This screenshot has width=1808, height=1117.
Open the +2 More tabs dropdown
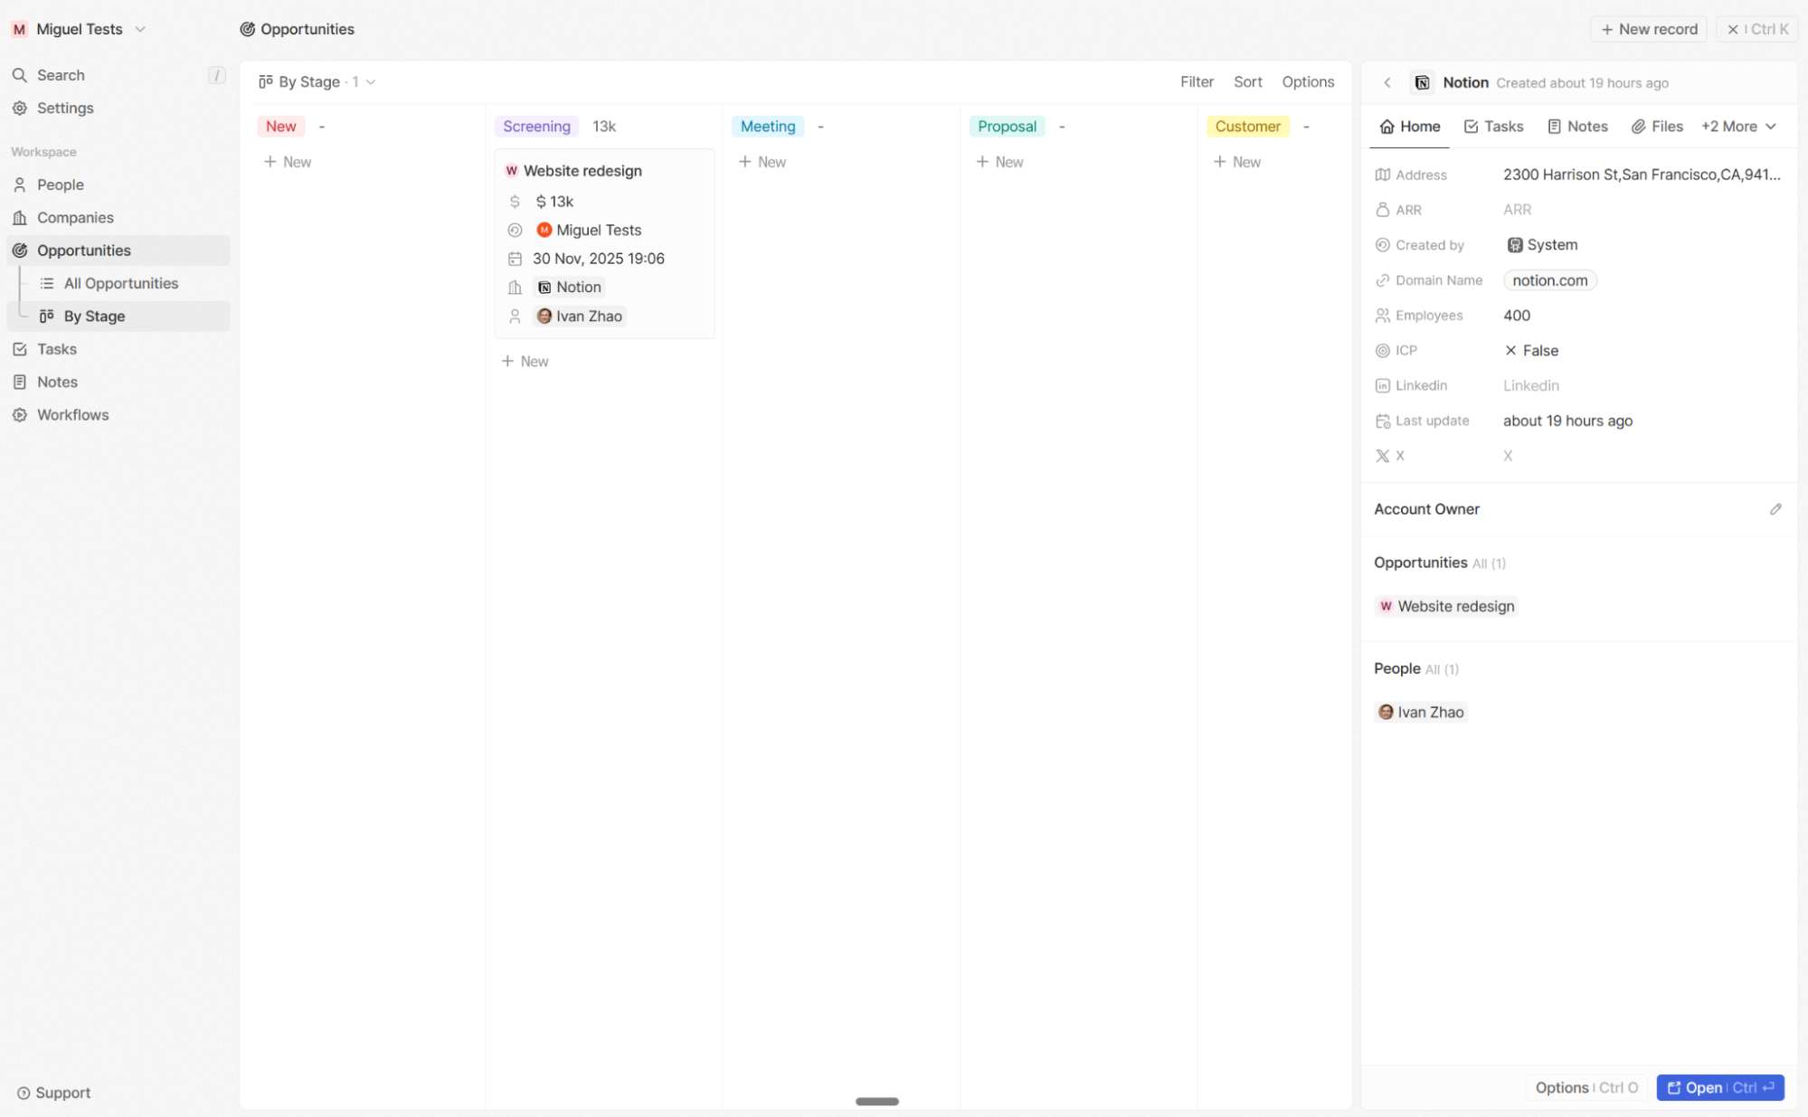(x=1737, y=127)
